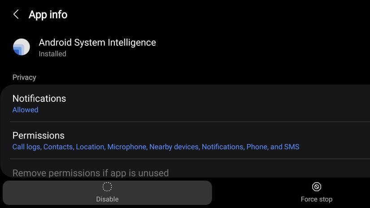Click the Call logs, Contacts permissions summary
The image size is (370, 208).
pos(43,147)
